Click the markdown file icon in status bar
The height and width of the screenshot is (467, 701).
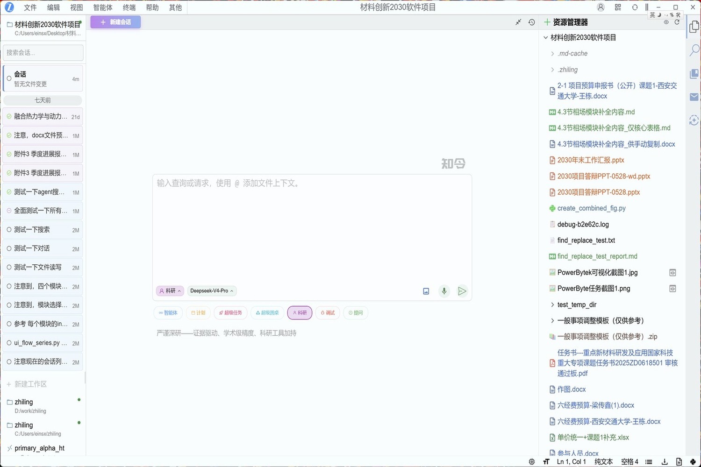[679, 462]
